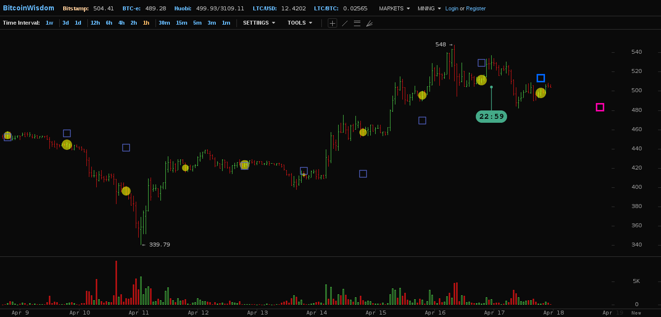Image resolution: width=661 pixels, height=317 pixels.
Task: Select the horizontal lines drawing tool
Action: [x=357, y=23]
